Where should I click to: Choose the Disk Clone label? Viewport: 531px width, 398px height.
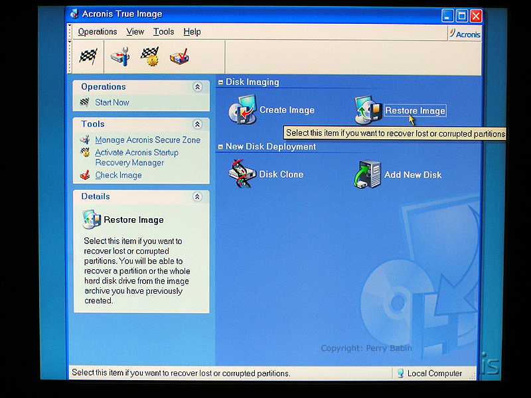[281, 174]
